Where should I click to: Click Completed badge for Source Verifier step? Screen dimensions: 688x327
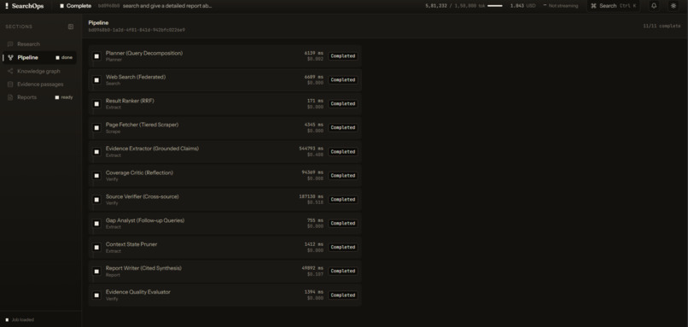(x=342, y=200)
